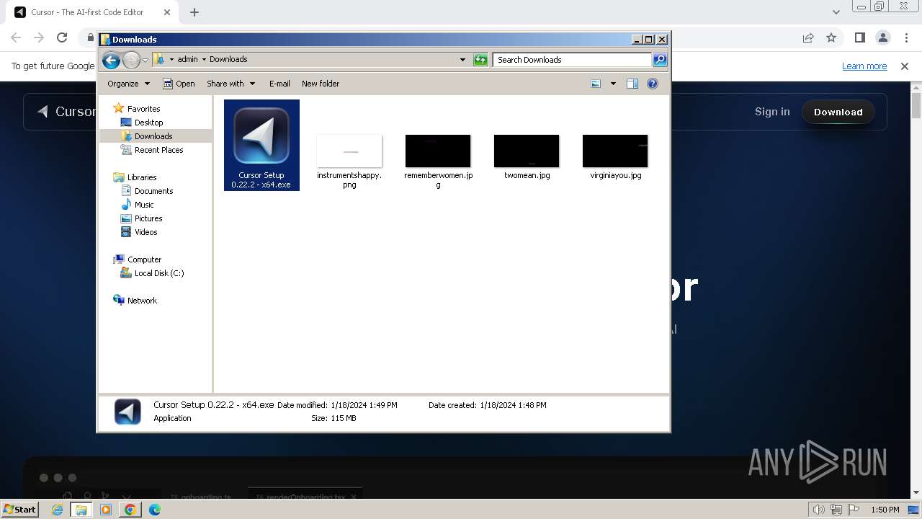Open Windows Media Player from taskbar
Image resolution: width=922 pixels, height=519 pixels.
pos(106,510)
